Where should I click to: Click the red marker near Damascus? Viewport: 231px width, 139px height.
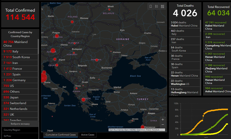[x=143, y=127]
